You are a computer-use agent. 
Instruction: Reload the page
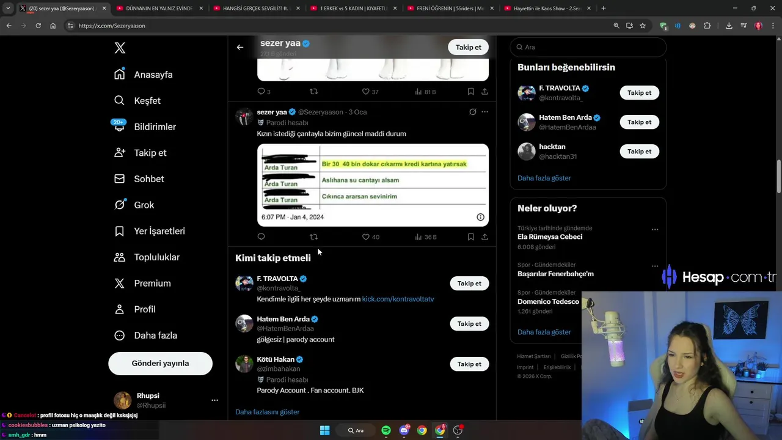point(38,26)
